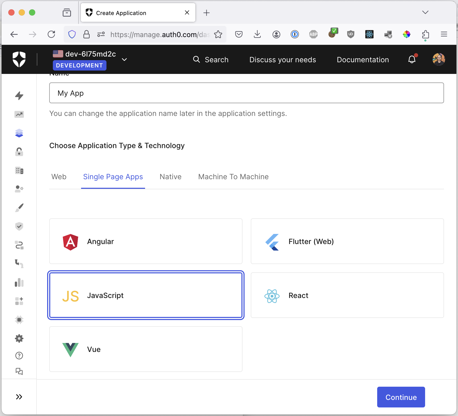Image resolution: width=458 pixels, height=416 pixels.
Task: Click the cookie manager extension icon
Action: pyautogui.click(x=333, y=33)
